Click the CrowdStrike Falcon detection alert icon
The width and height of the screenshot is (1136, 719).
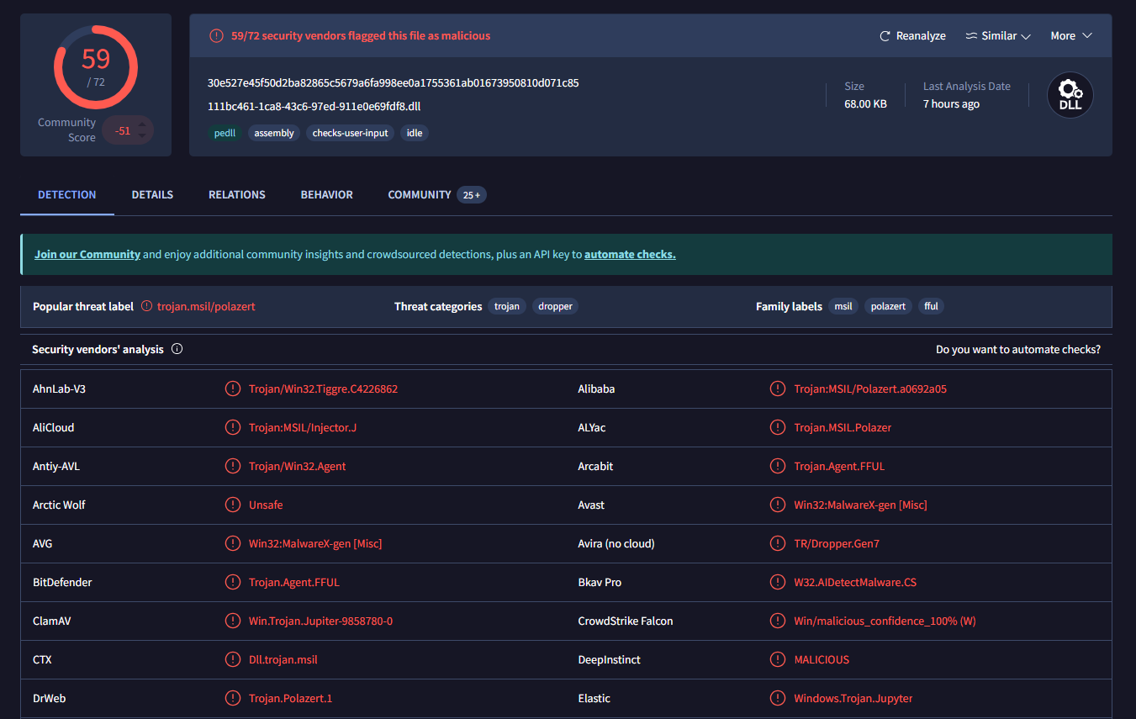[778, 621]
